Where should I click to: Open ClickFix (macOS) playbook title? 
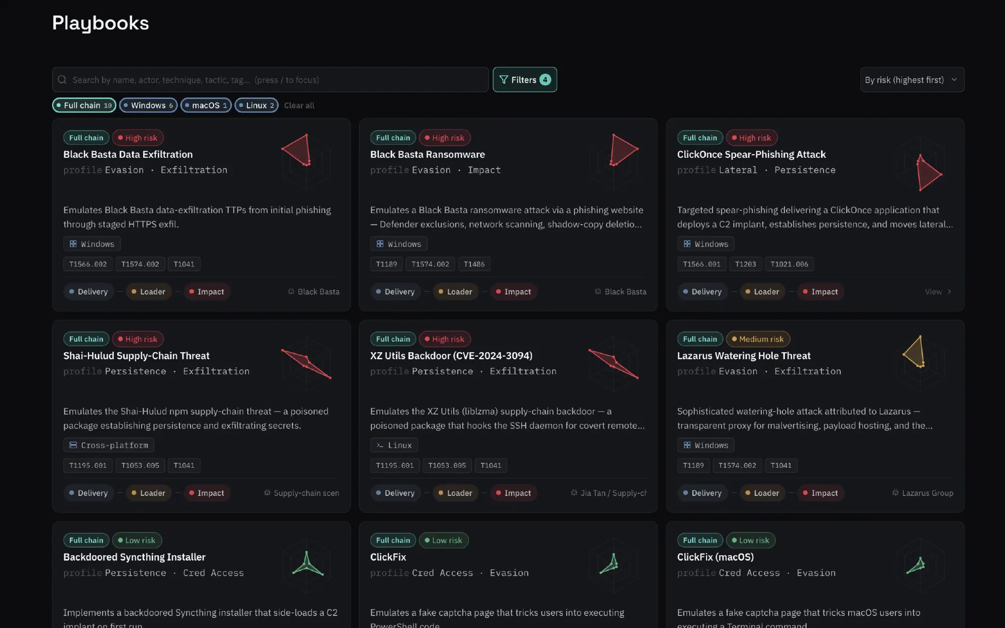(716, 557)
